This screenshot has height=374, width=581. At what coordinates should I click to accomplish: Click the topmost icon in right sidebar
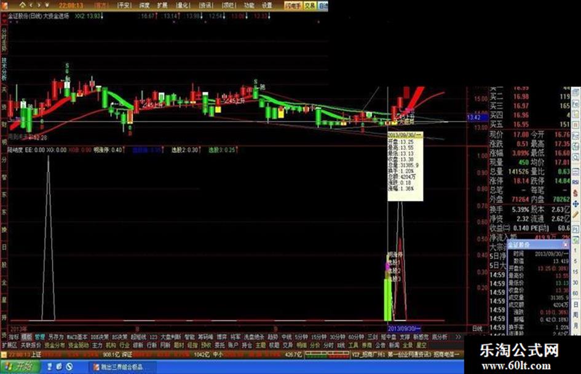pos(575,93)
